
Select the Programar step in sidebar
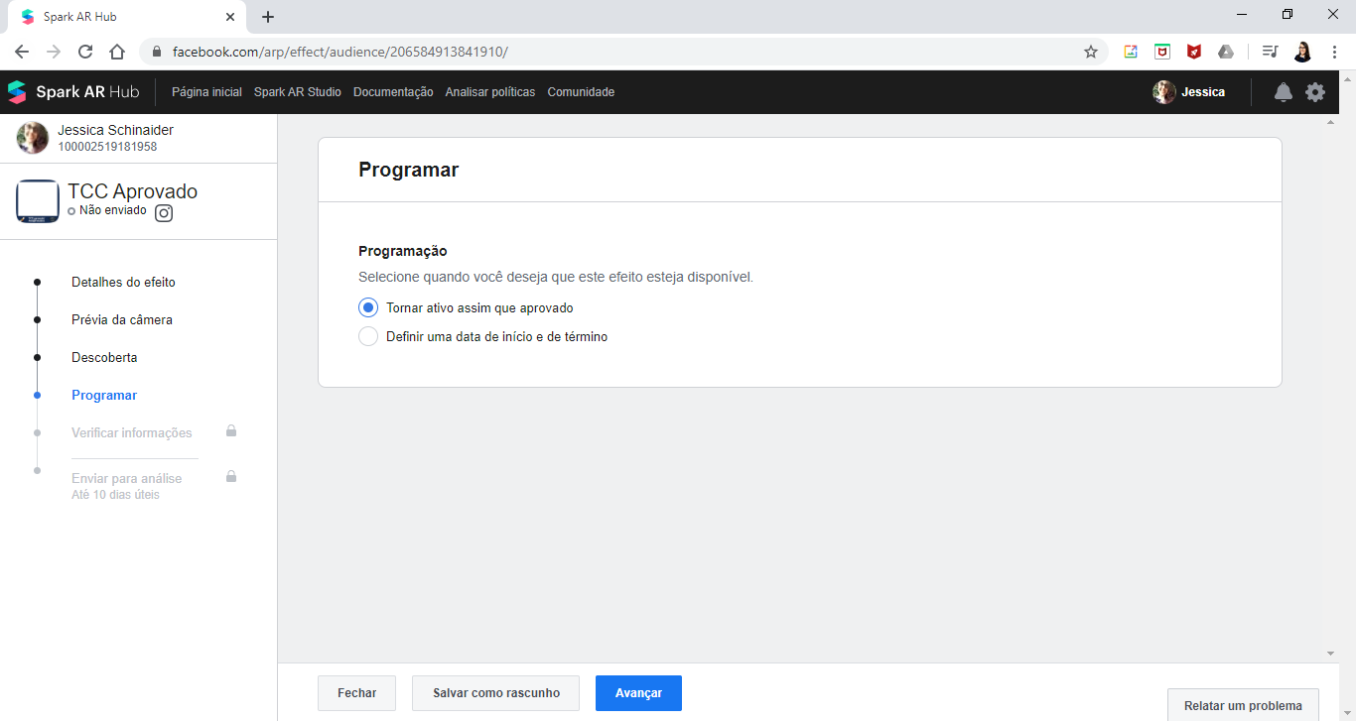104,396
